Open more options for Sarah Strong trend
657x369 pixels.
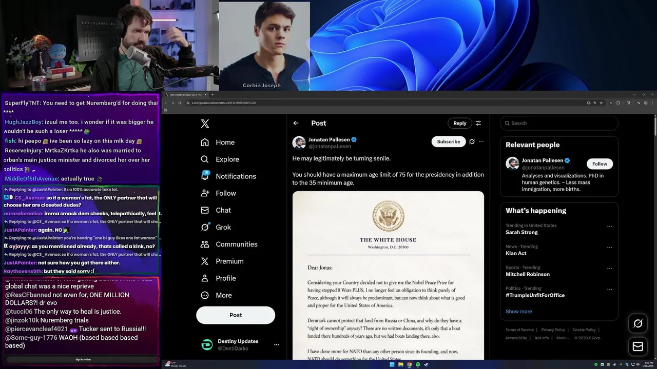[610, 227]
